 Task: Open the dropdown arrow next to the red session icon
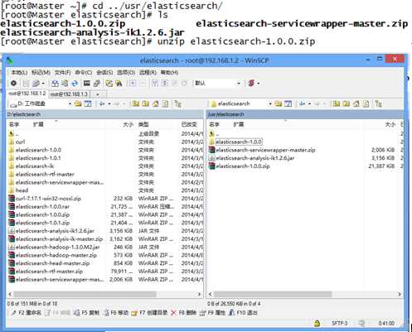point(259,84)
